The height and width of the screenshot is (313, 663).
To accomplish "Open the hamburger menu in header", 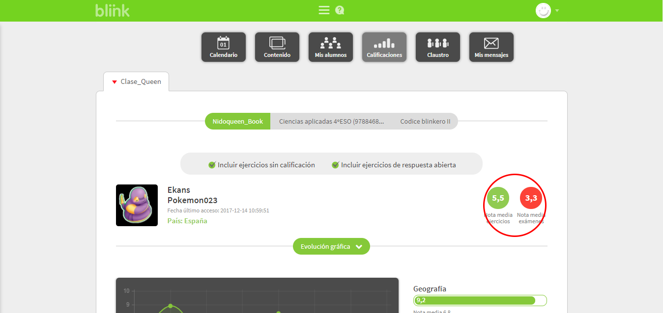I will click(324, 10).
